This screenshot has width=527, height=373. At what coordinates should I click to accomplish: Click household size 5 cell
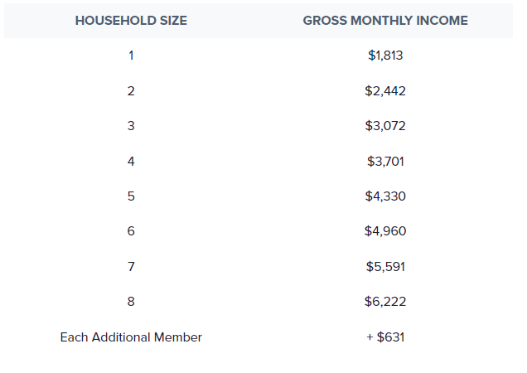tap(131, 196)
